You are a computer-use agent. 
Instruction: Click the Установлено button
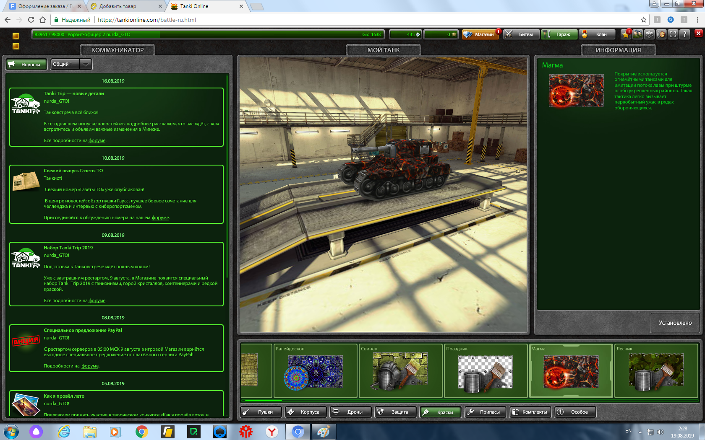675,323
